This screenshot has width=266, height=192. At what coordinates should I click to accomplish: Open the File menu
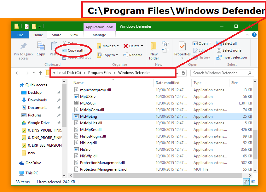tap(20, 35)
